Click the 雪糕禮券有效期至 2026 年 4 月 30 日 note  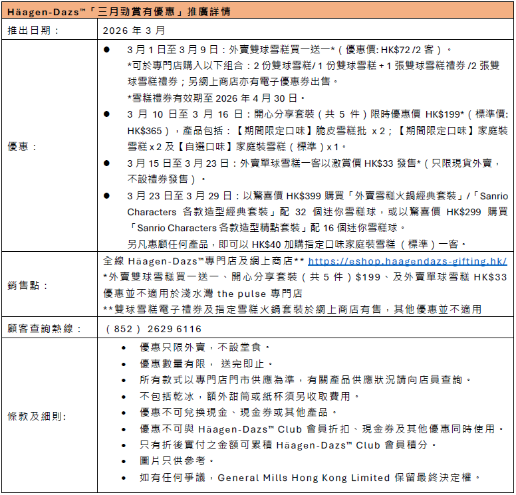point(216,98)
